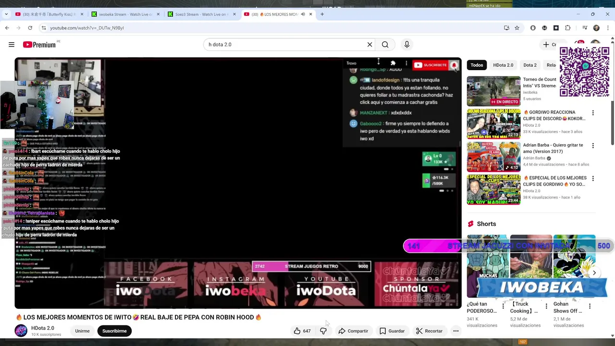Start voice search with microphone
The width and height of the screenshot is (615, 346).
coord(407,45)
